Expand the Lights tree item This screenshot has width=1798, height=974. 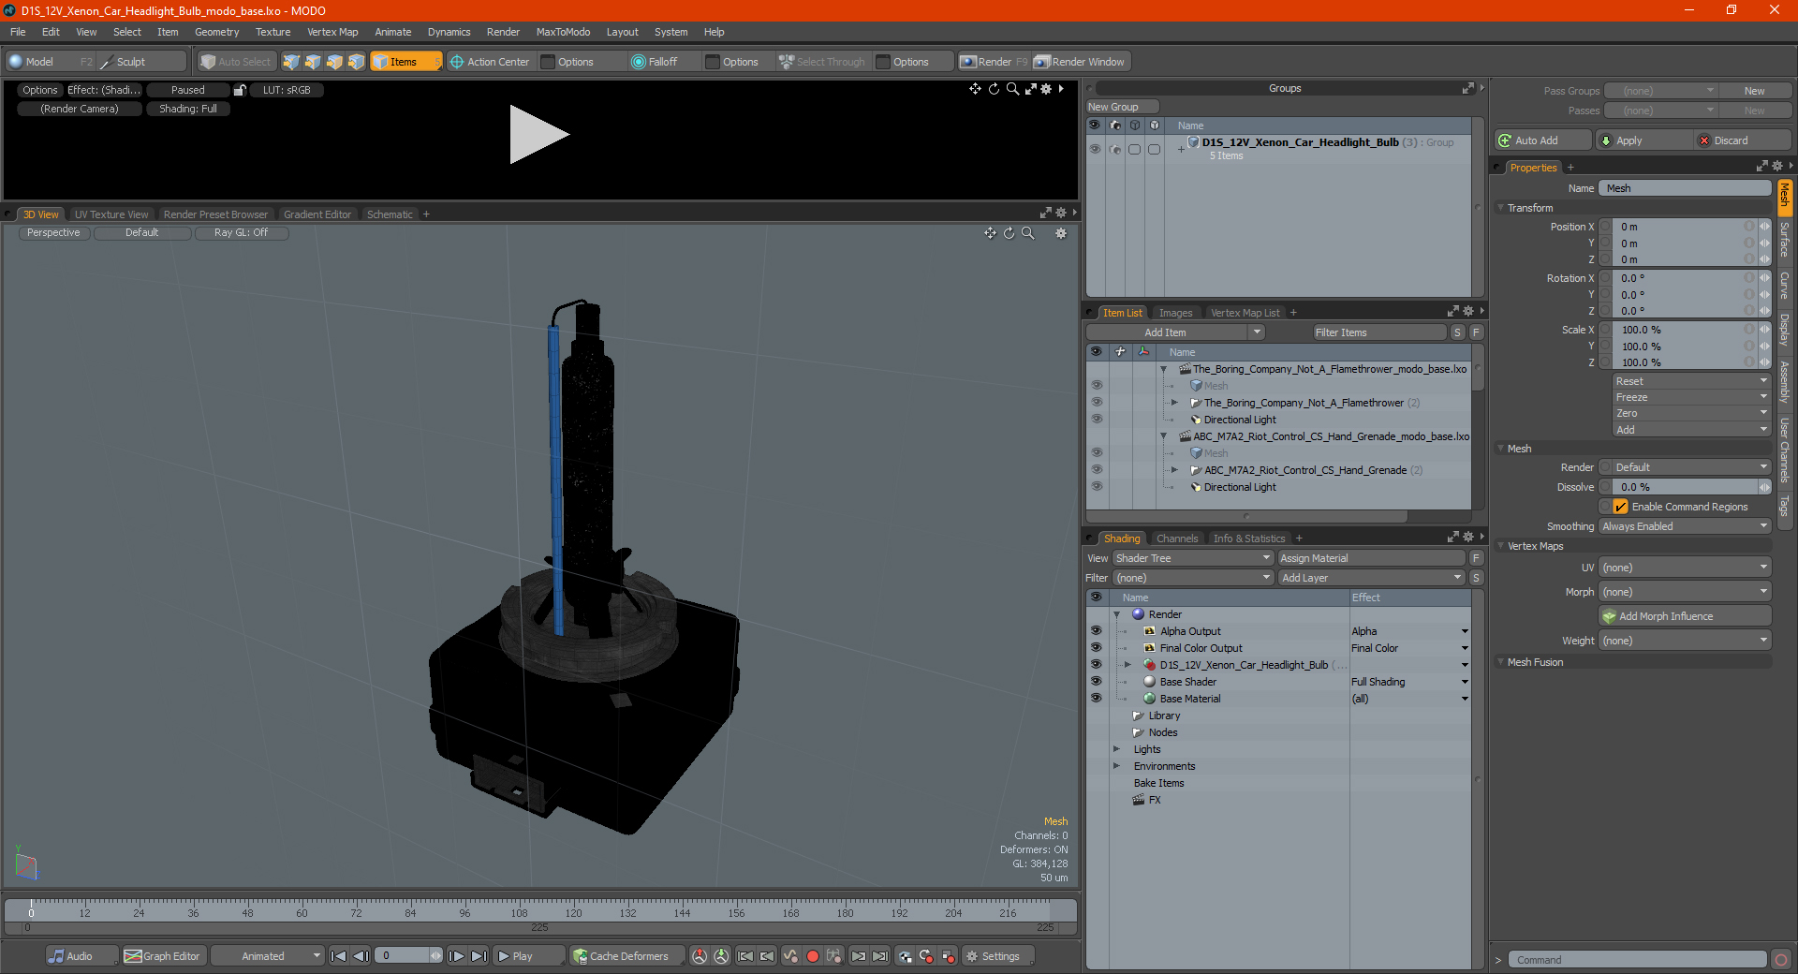(1116, 749)
